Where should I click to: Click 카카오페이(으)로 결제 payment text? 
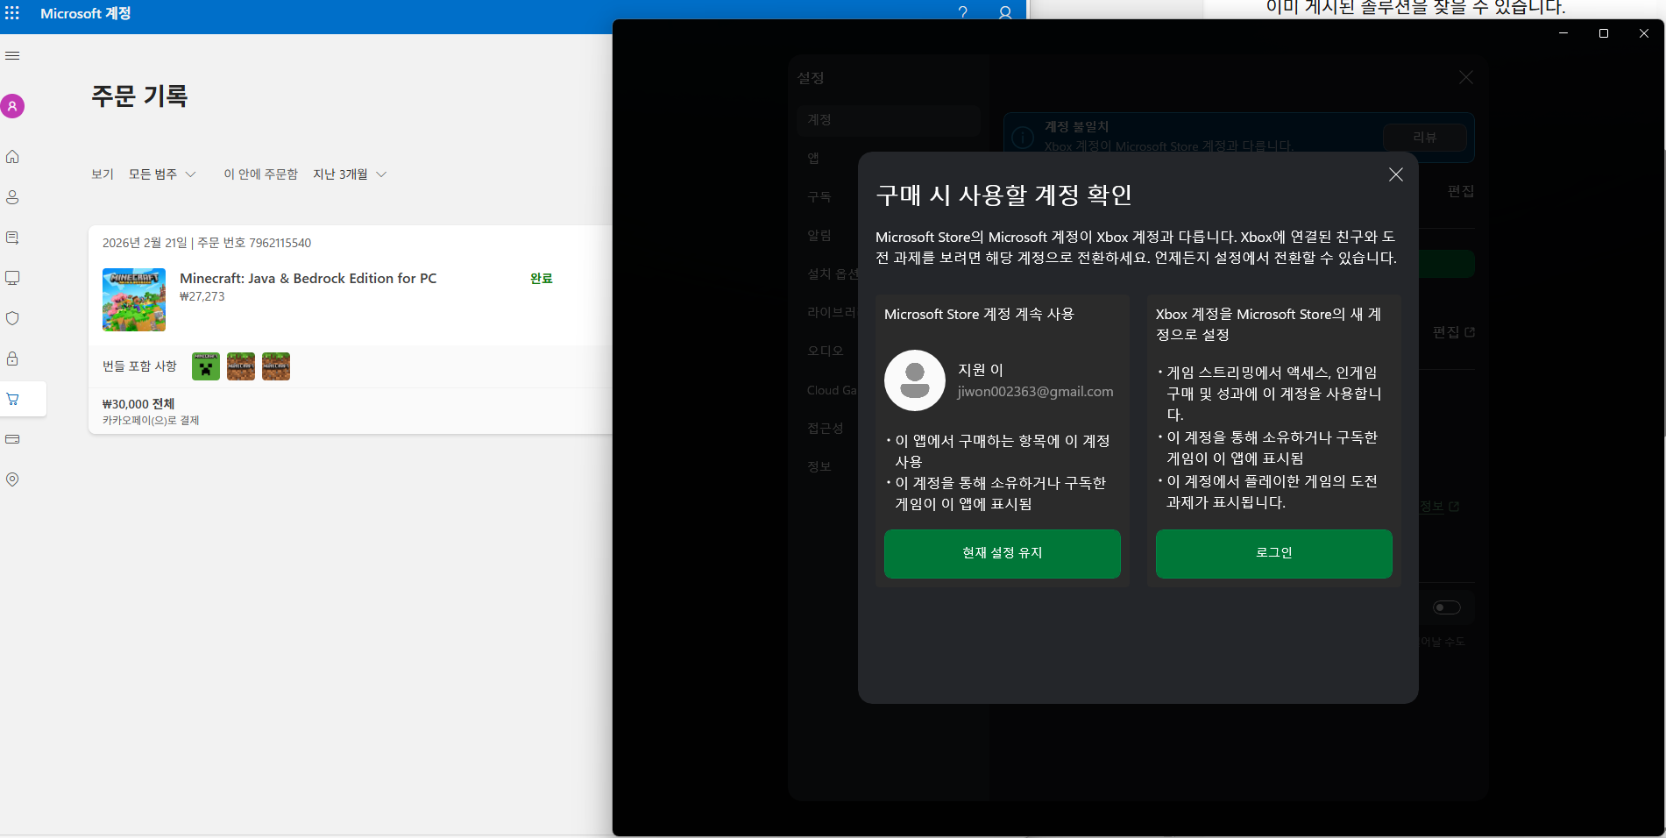point(151,421)
